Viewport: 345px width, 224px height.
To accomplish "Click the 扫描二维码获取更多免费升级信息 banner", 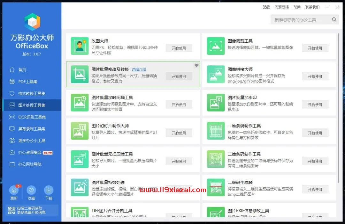I will coord(32,210).
